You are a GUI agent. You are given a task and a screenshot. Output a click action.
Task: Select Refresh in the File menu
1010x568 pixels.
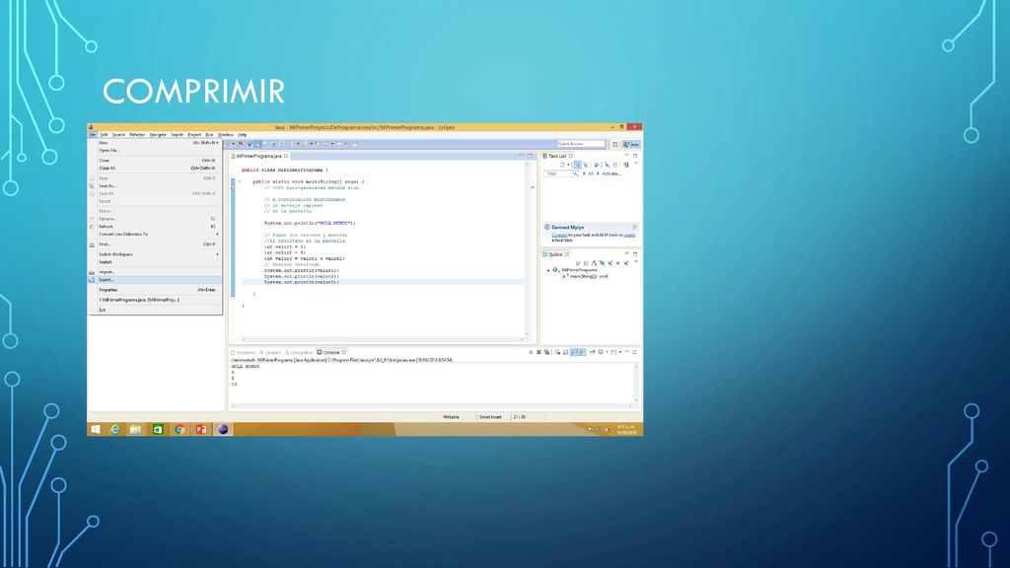[155, 227]
